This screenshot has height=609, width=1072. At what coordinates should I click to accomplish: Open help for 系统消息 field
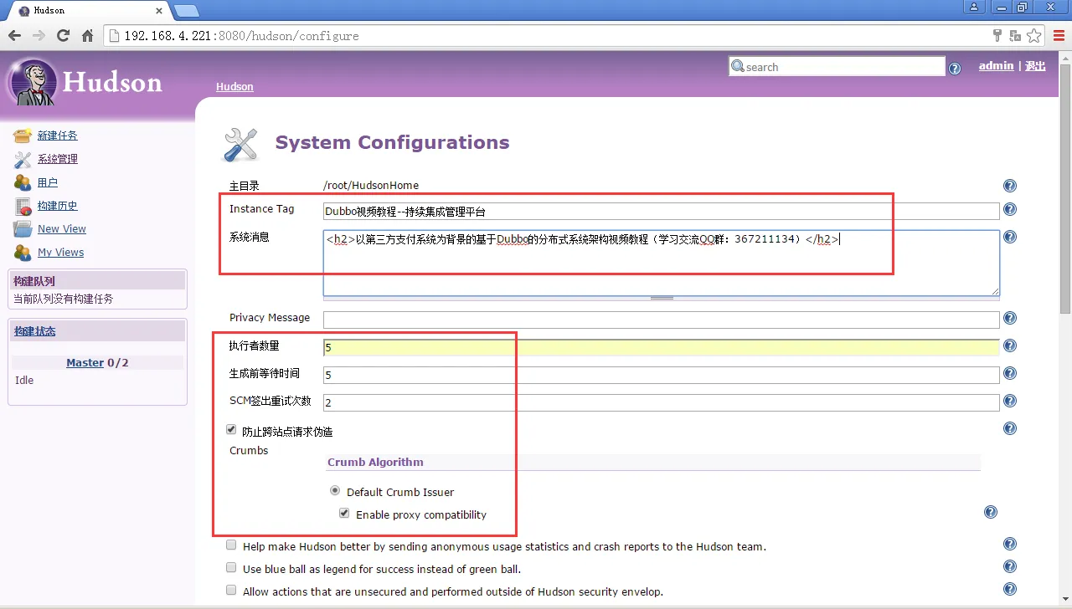coord(1010,237)
